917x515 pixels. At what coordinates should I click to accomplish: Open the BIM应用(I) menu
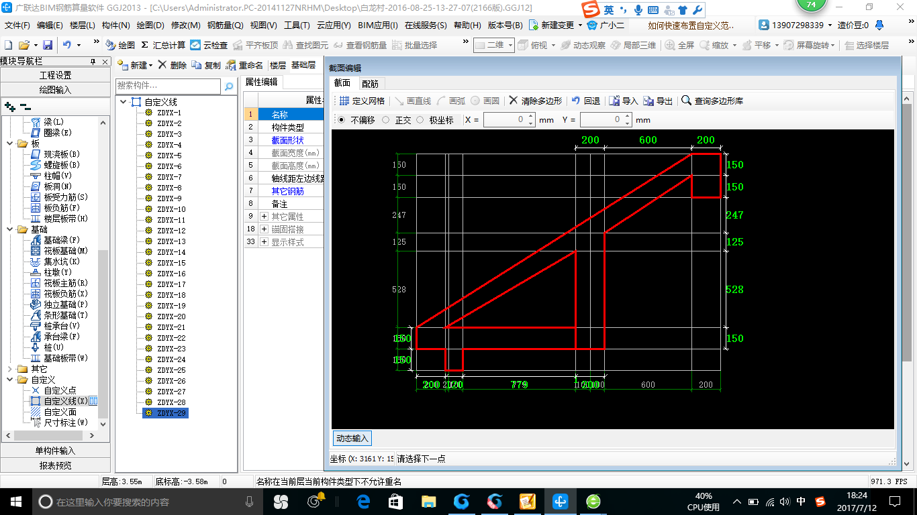[378, 25]
